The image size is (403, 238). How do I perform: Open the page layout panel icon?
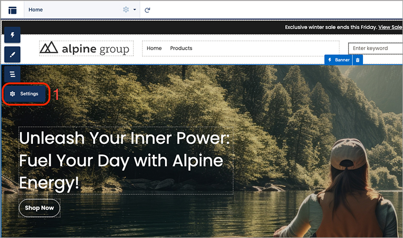point(12,10)
